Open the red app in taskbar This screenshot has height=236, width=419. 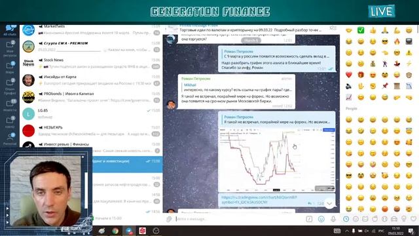[x=143, y=231]
